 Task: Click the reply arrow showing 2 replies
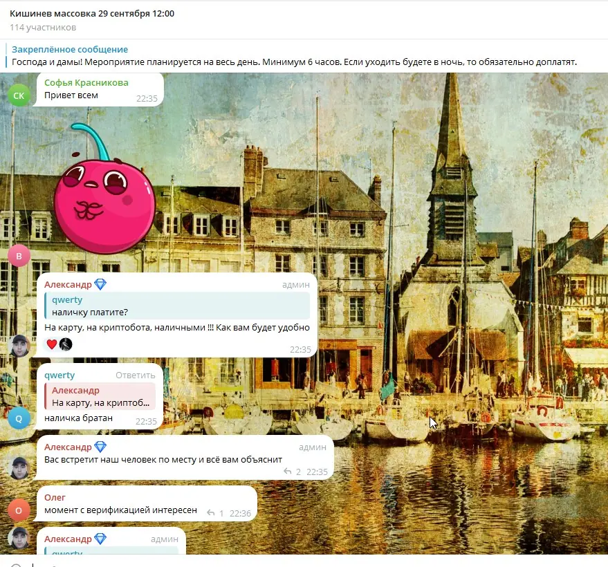[x=287, y=472]
